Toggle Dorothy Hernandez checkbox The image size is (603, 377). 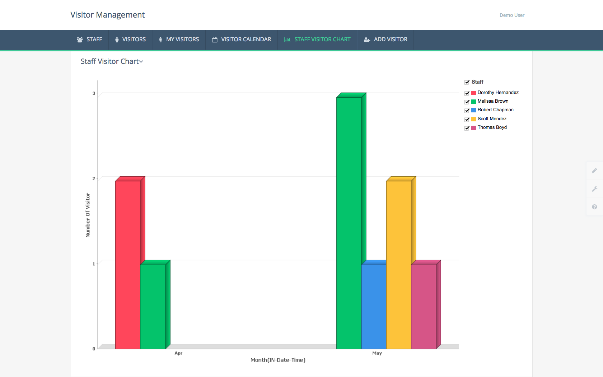pos(467,93)
